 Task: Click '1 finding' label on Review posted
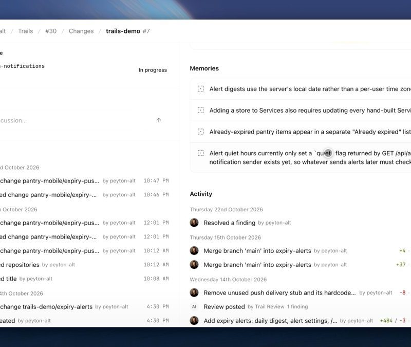point(297,306)
